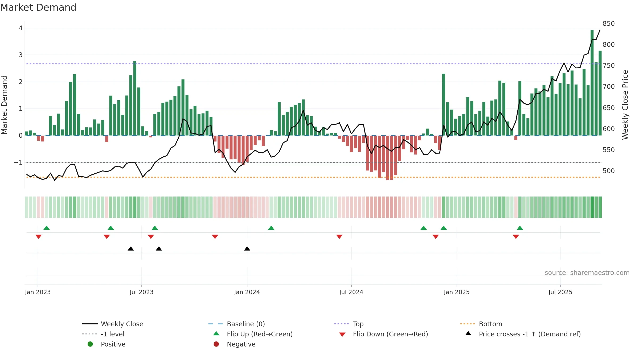This screenshot has height=359, width=639.
Task: Click the Market Demand chart title
Action: 38,7
